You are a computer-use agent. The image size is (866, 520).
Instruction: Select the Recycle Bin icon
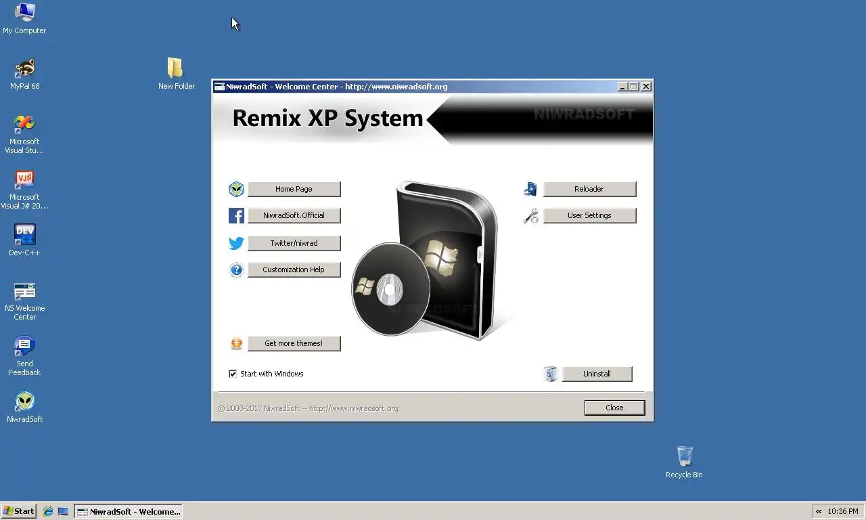pos(684,456)
